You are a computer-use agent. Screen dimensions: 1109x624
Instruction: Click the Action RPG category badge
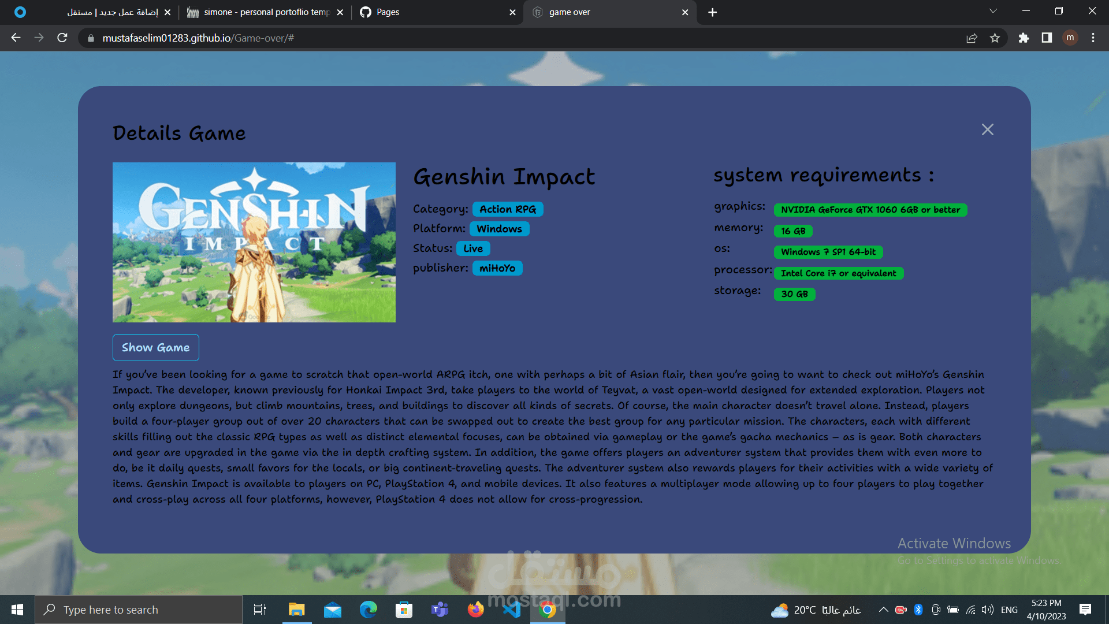click(507, 209)
